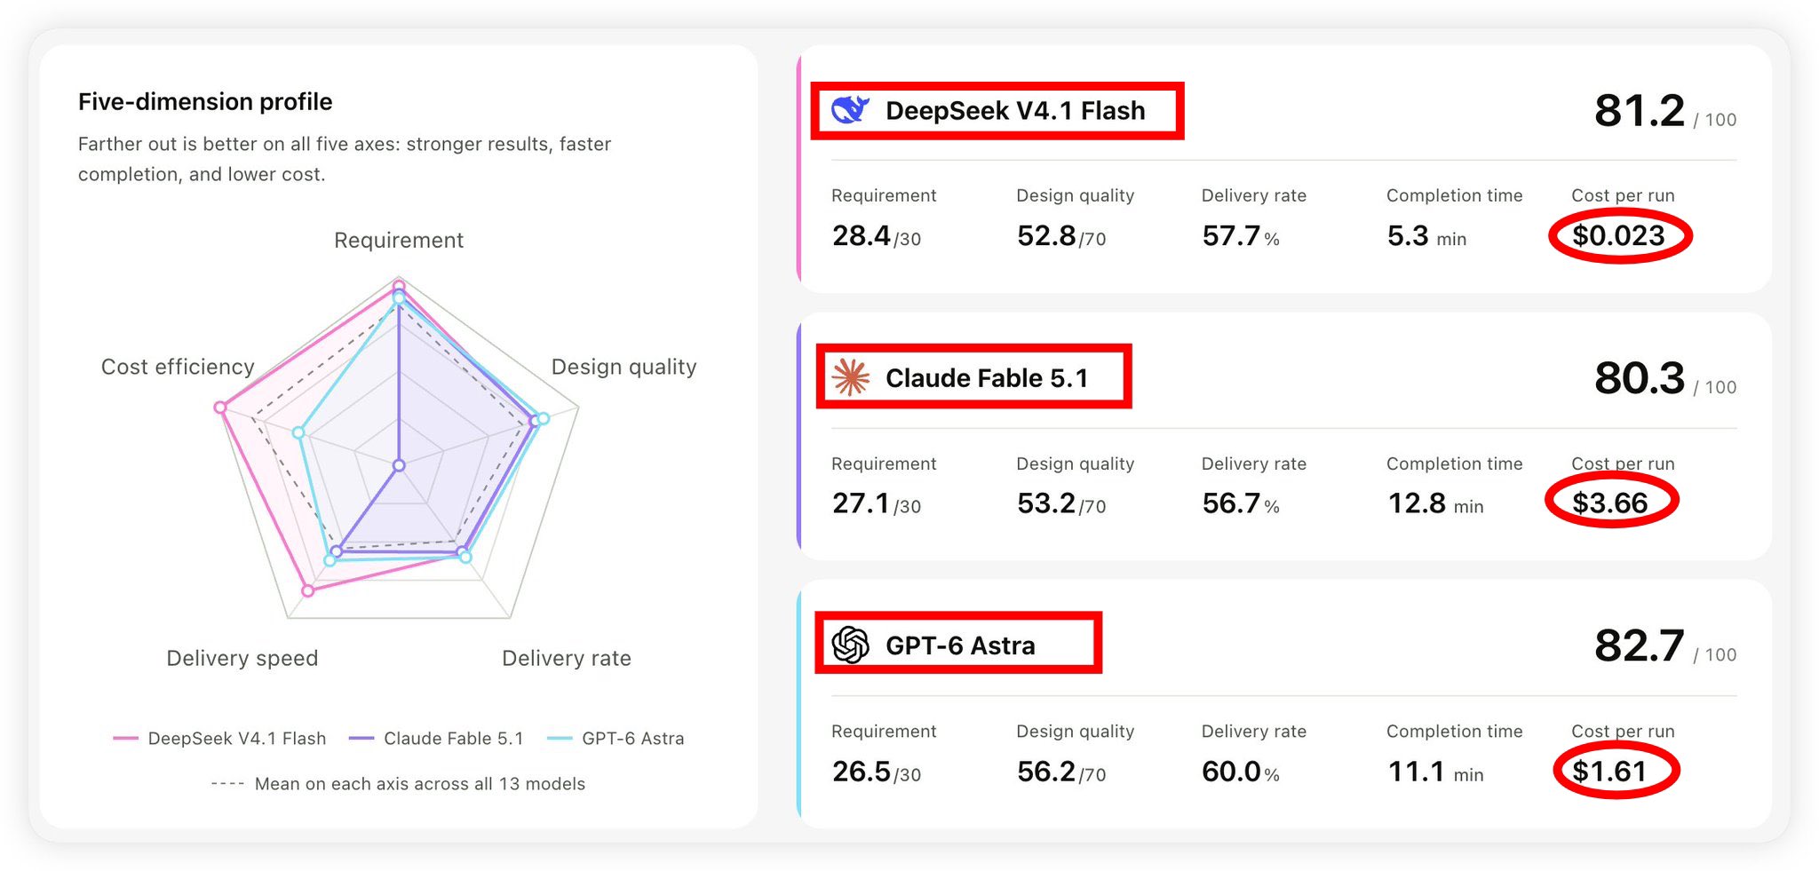Click Claude Fable's overall score 80.3
1819x871 pixels.
pyautogui.click(x=1640, y=378)
